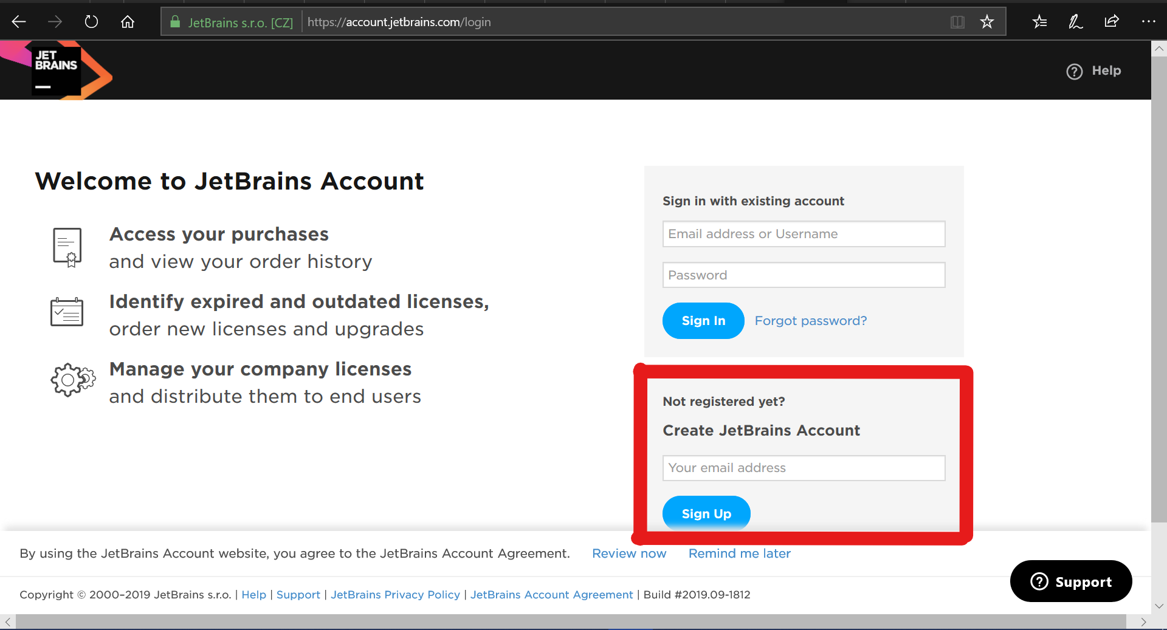Screen dimensions: 1167x630
Task: Click the Create JetBrains Account heading
Action: (762, 431)
